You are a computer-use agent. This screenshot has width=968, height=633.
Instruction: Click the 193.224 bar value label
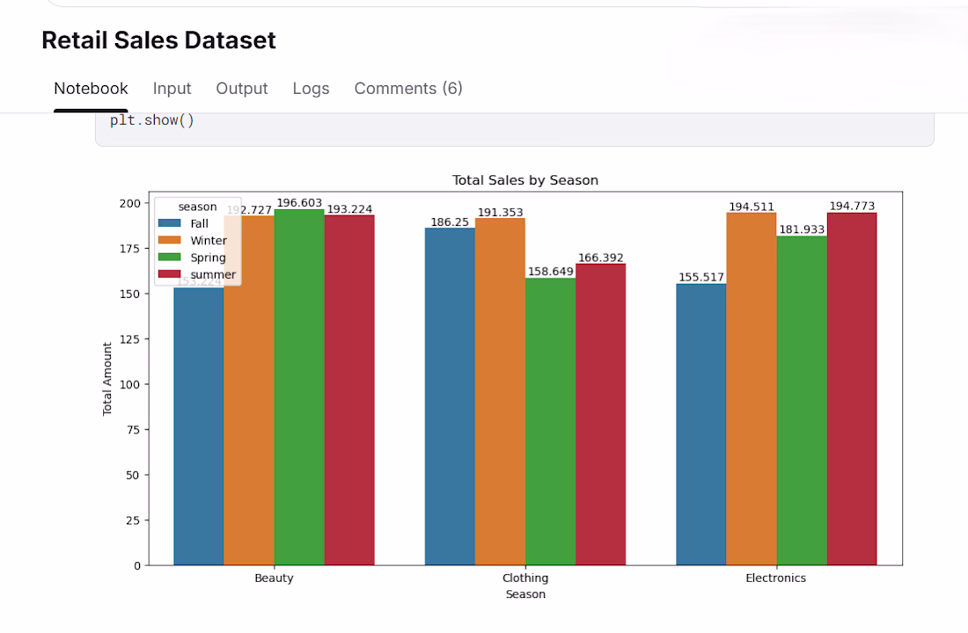(349, 209)
